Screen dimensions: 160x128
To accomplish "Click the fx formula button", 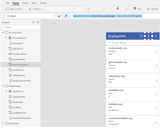I will coord(67,16).
